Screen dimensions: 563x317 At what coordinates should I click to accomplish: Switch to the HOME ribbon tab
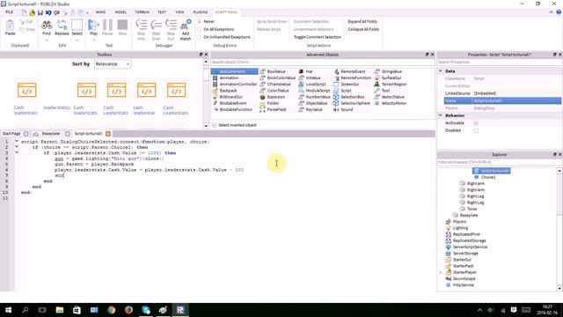(100, 12)
